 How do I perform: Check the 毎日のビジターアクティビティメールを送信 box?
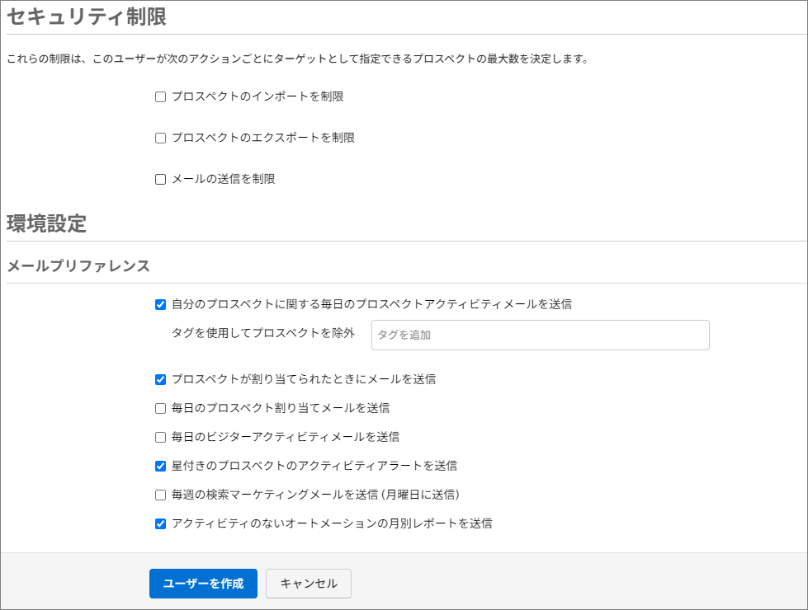click(x=161, y=437)
